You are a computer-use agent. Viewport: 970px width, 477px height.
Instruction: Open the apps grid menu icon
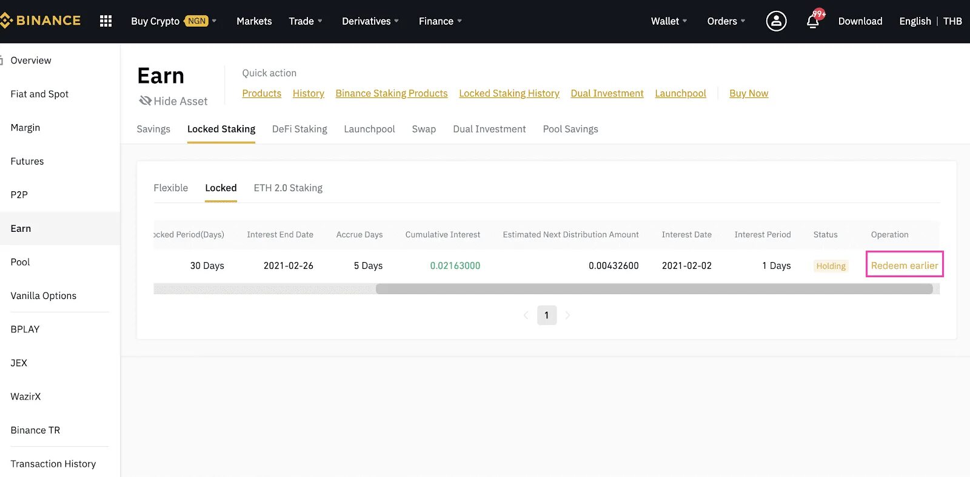[105, 21]
